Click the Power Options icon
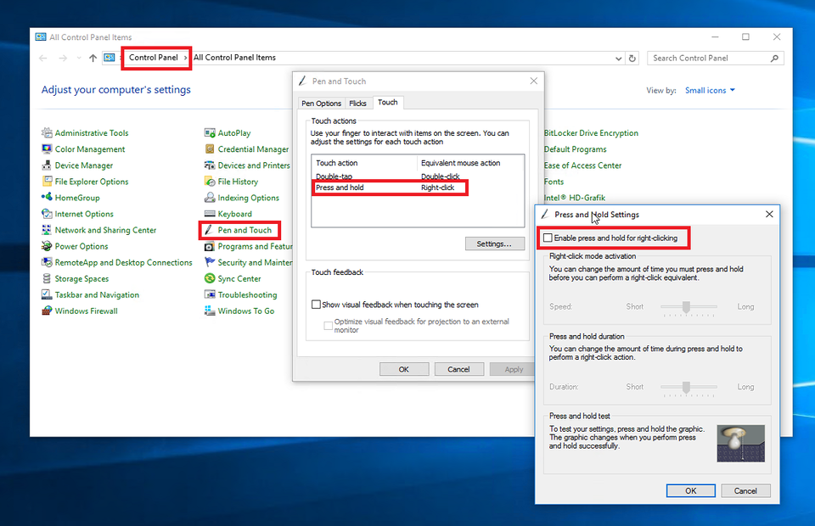The height and width of the screenshot is (526, 815). [x=48, y=247]
